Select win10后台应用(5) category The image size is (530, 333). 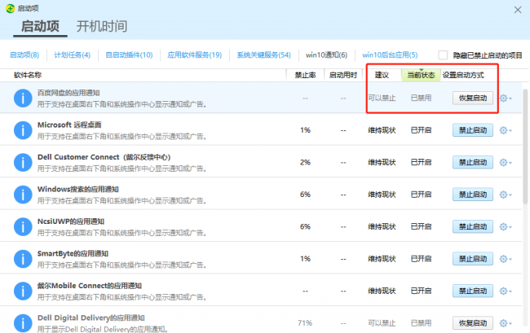[x=390, y=55]
